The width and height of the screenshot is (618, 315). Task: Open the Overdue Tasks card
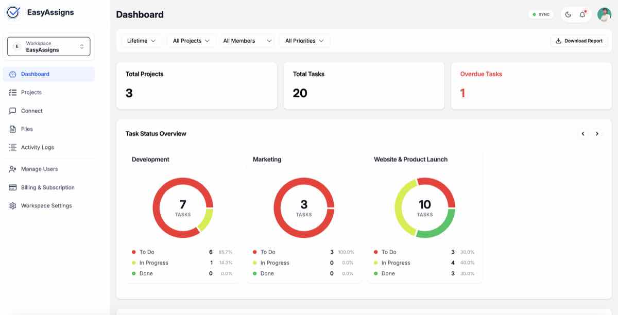click(531, 85)
